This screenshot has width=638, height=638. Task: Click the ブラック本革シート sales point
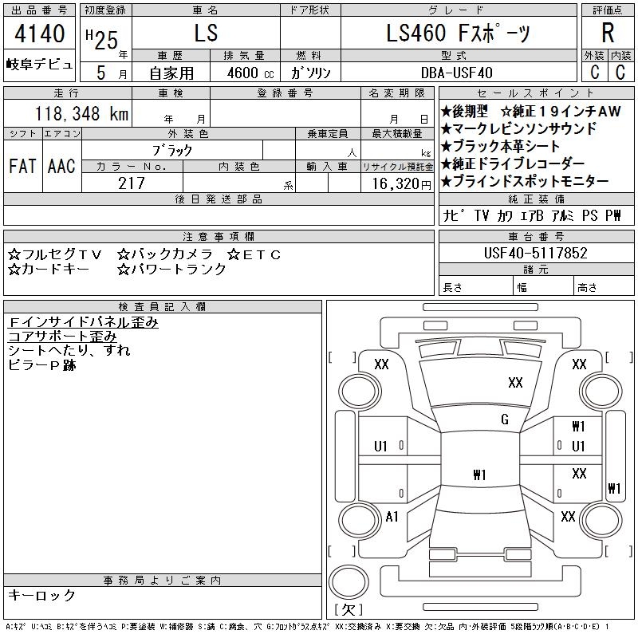coord(500,146)
